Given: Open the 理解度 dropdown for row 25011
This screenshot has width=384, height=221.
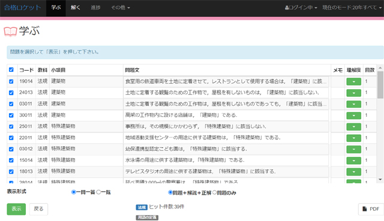Looking at the screenshot, I should tap(353, 126).
